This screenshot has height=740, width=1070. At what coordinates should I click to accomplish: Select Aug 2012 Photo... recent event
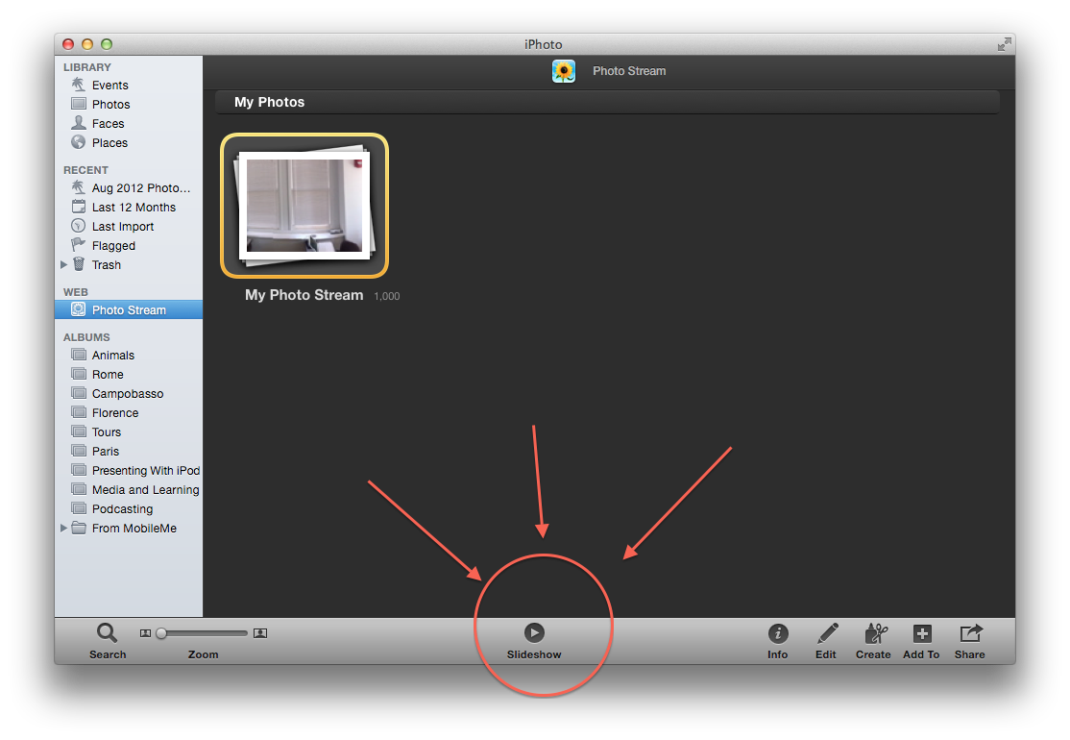pyautogui.click(x=129, y=187)
